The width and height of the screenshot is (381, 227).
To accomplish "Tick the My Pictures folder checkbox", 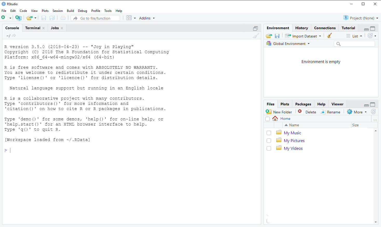I will (269, 140).
